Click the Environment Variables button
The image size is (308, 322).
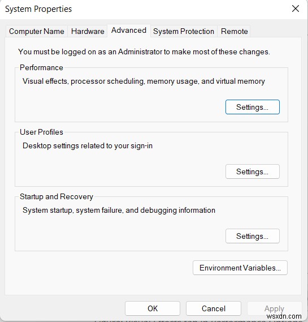click(240, 268)
